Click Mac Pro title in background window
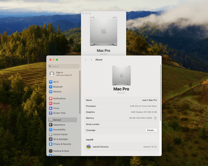 click(x=103, y=51)
